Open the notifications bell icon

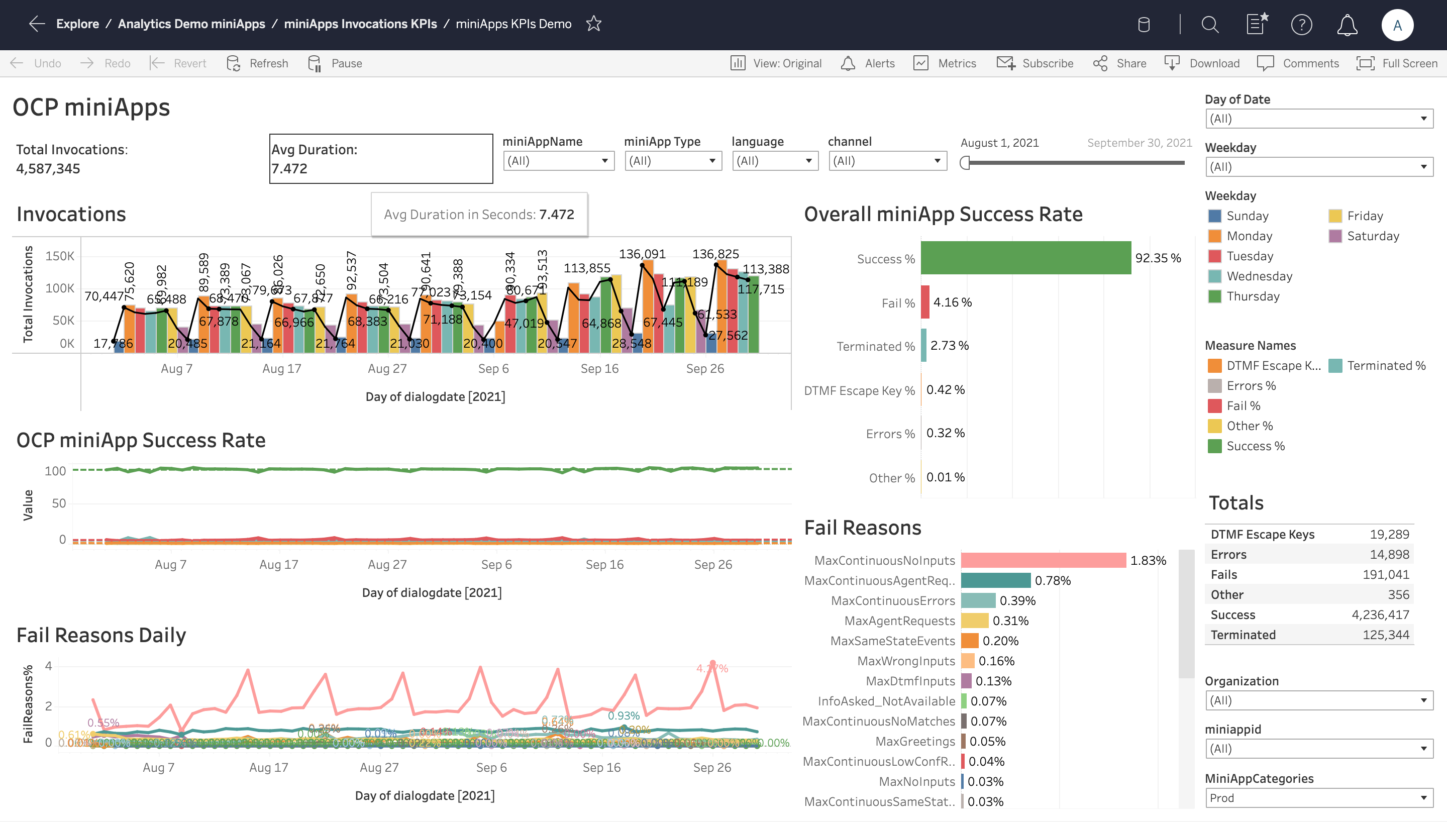point(1347,25)
